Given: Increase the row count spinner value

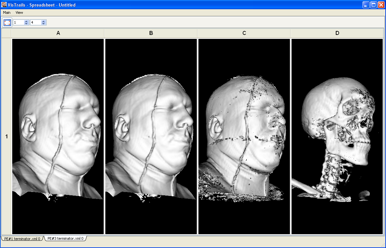Looking at the screenshot, I should tap(26, 21).
